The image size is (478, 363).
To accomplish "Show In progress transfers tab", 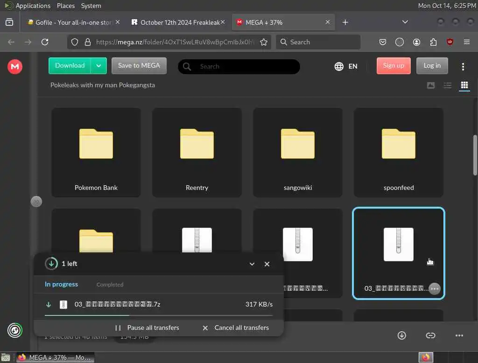I will pos(61,284).
